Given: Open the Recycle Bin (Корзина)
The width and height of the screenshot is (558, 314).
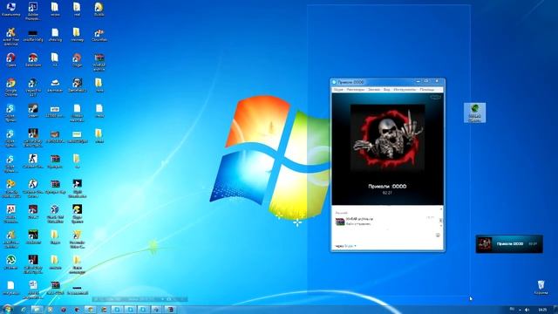Looking at the screenshot, I should pyautogui.click(x=541, y=287).
